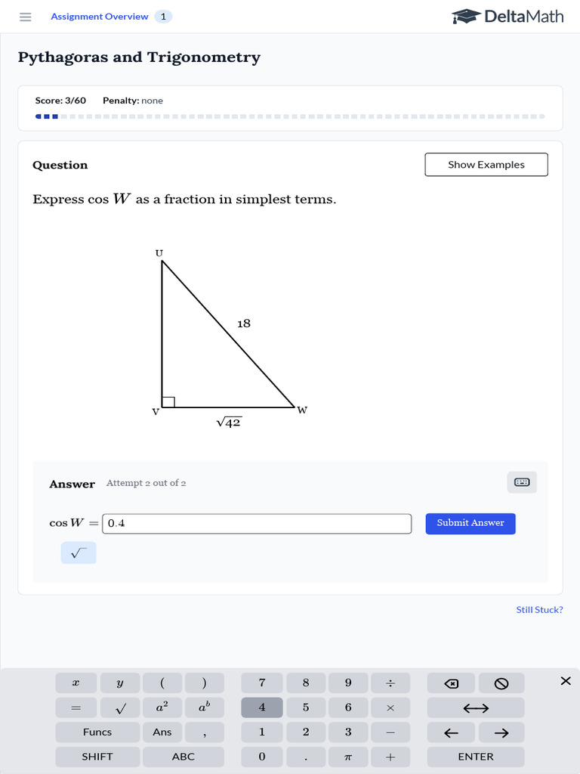Open the Still Stuck? link
Screen dimensions: 580x774
[539, 610]
